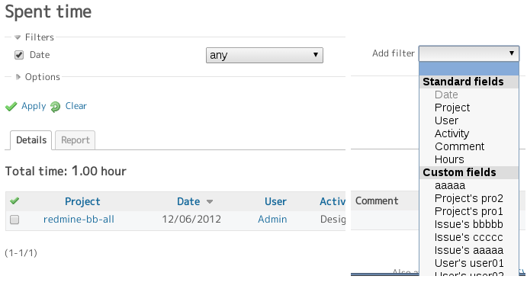Select Issue's bbbbb custom field option
The image size is (527, 292).
[468, 224]
